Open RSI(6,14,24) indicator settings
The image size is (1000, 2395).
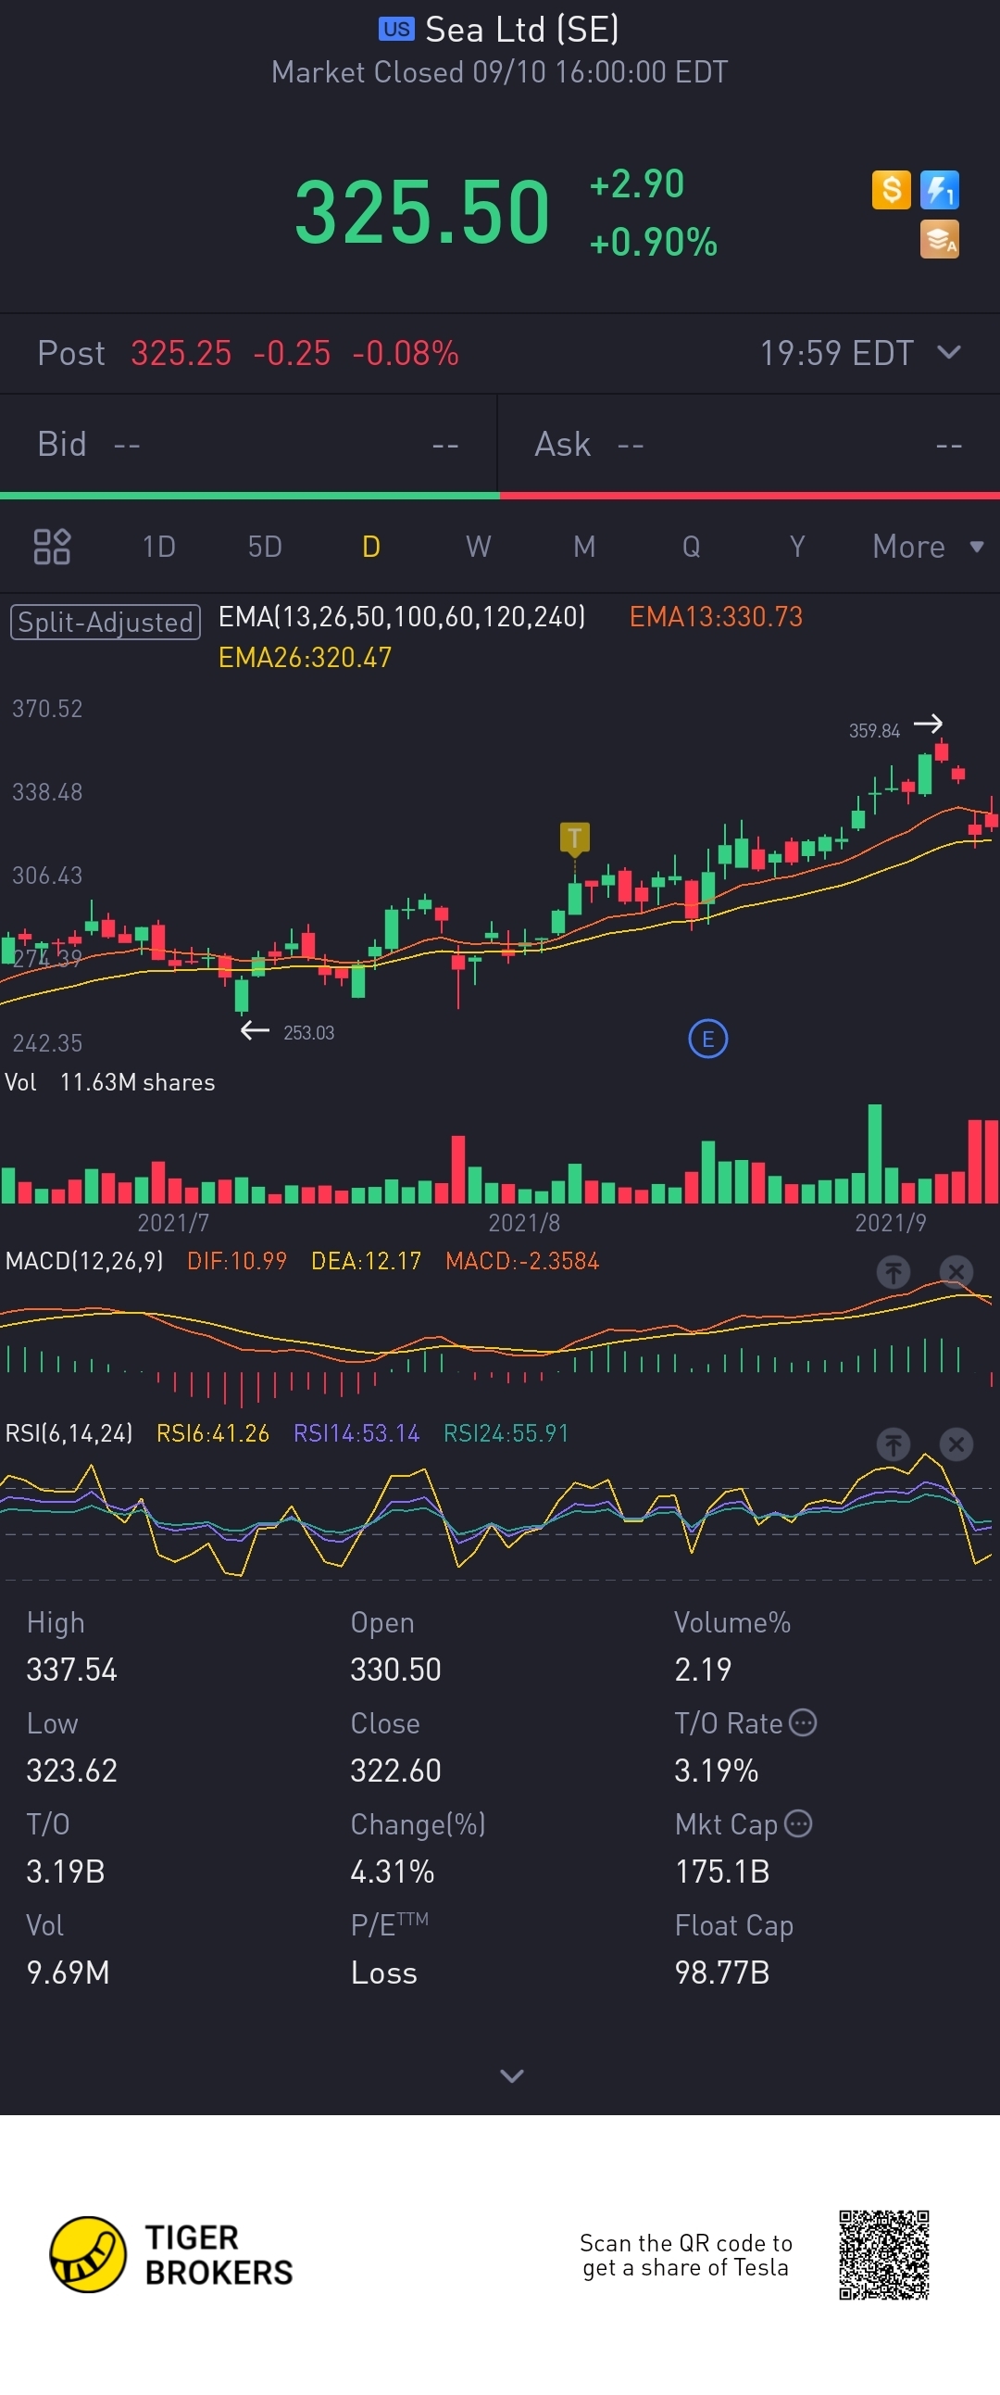(69, 1432)
